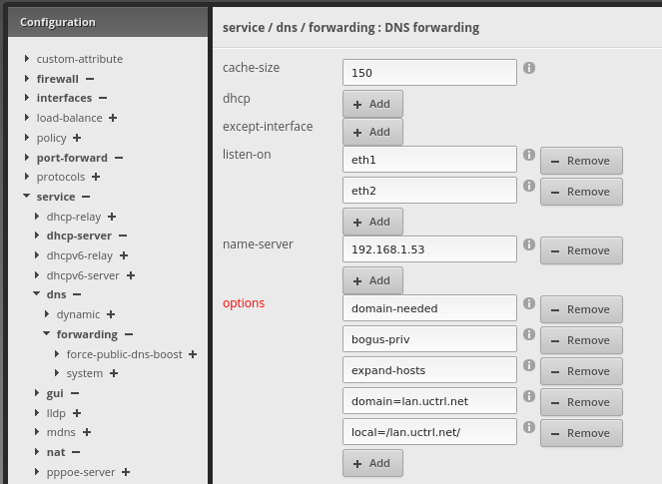Image resolution: width=662 pixels, height=484 pixels.
Task: Select nat item in configuration tree
Action: 56,452
